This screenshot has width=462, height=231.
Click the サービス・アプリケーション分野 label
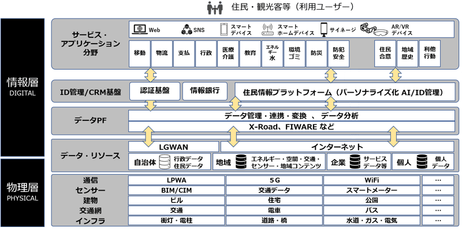[x=90, y=44]
